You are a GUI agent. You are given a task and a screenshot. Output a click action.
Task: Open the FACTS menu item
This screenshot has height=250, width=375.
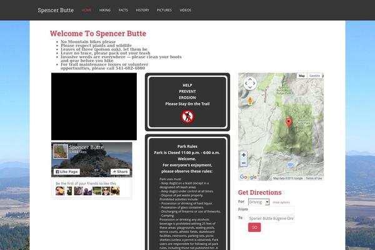[x=123, y=10]
